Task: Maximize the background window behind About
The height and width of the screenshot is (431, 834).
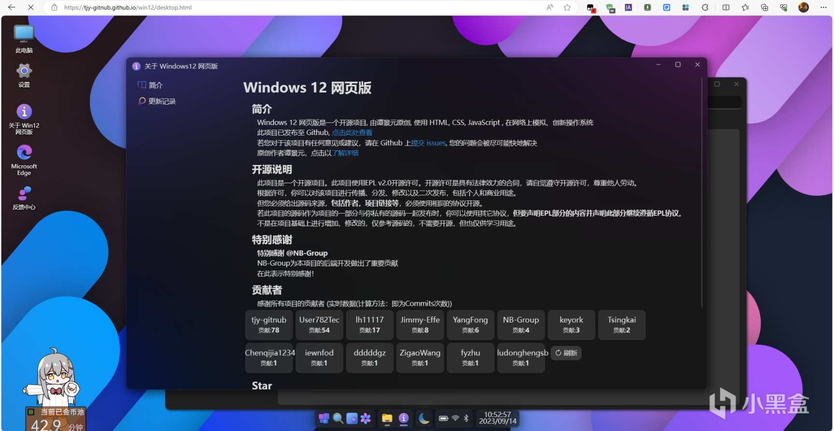Action: point(717,84)
